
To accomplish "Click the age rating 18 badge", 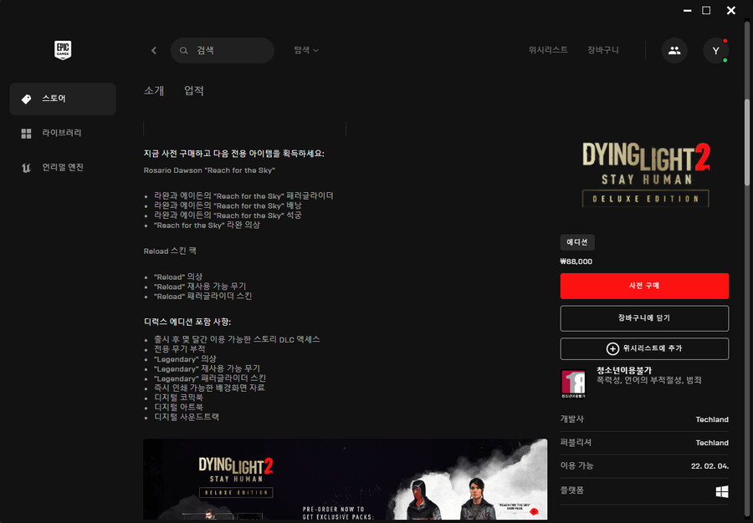I will click(572, 383).
